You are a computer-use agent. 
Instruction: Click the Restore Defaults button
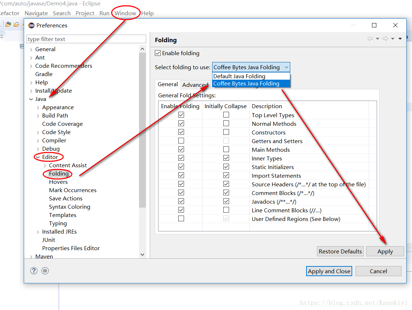[340, 251]
